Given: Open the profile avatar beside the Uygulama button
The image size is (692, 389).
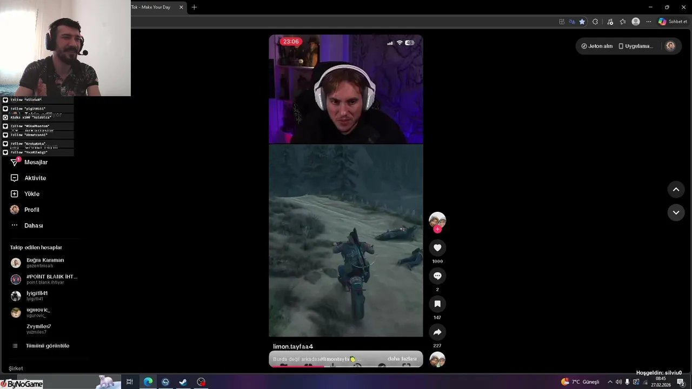Looking at the screenshot, I should tap(670, 46).
